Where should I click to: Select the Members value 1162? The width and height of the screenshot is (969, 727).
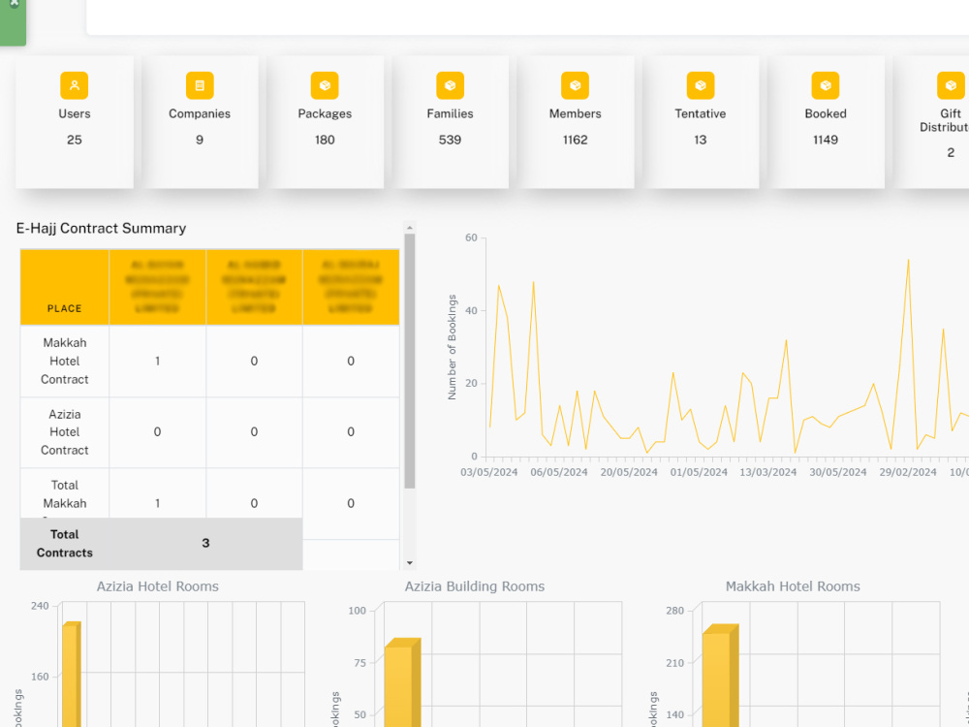575,140
